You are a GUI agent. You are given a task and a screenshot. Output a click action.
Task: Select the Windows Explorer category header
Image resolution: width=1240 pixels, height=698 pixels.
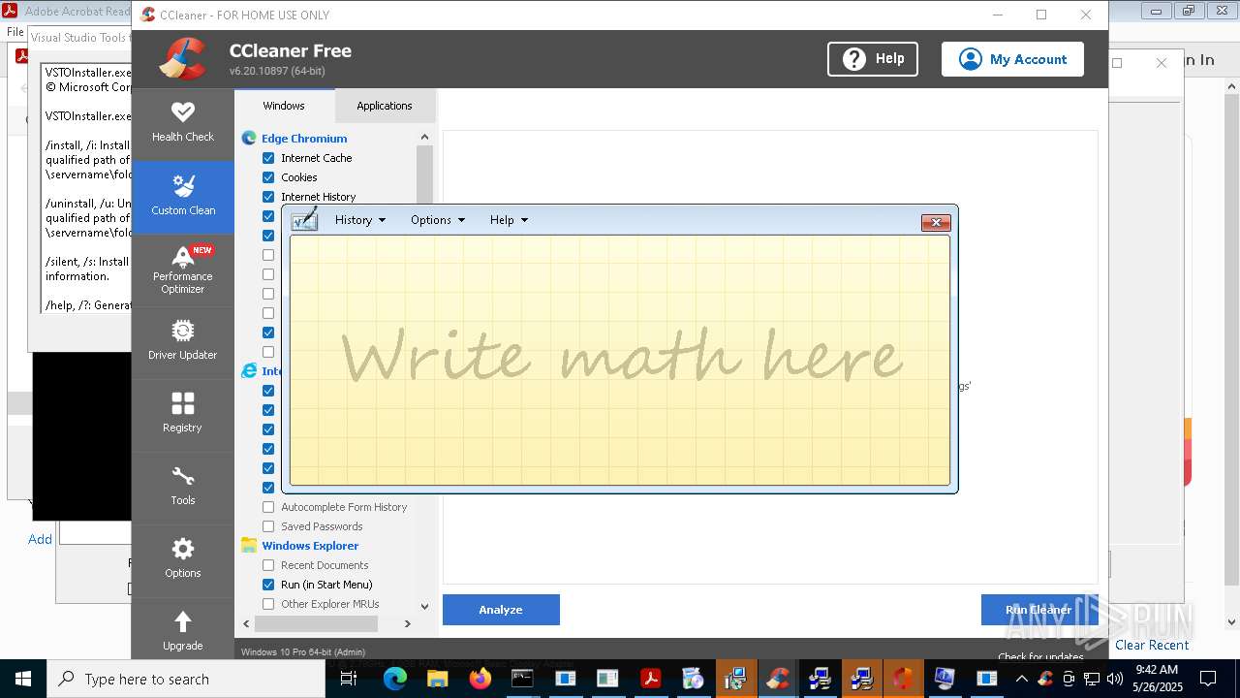click(x=310, y=546)
